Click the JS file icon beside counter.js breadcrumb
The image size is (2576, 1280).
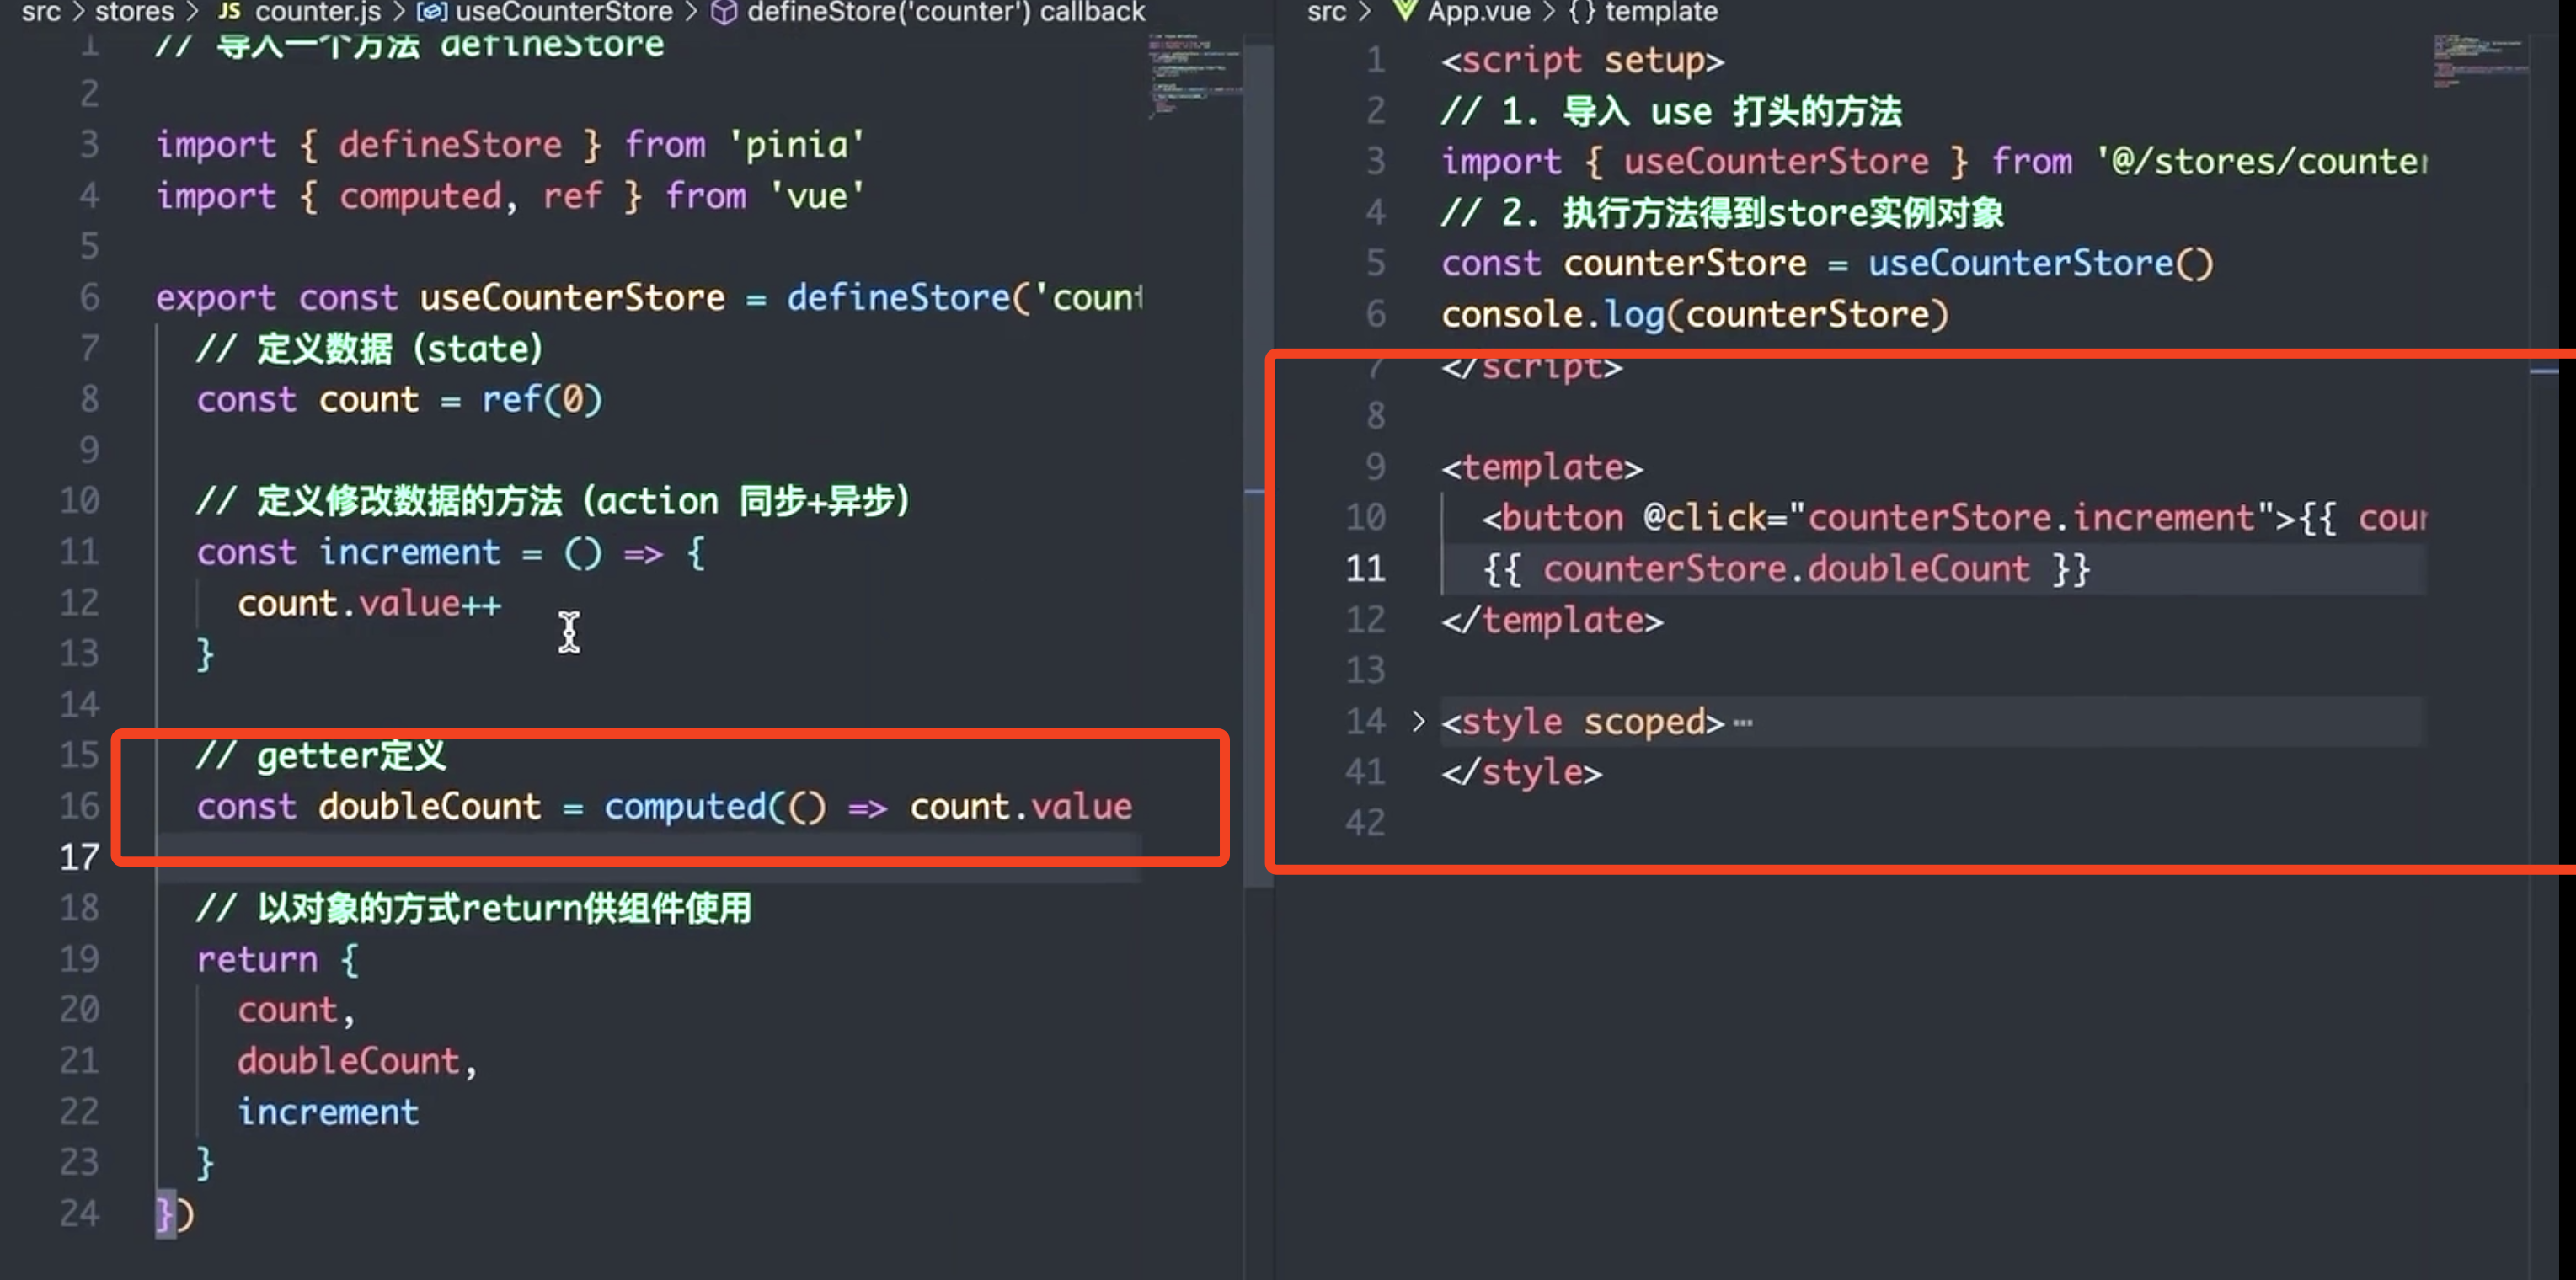tap(229, 11)
